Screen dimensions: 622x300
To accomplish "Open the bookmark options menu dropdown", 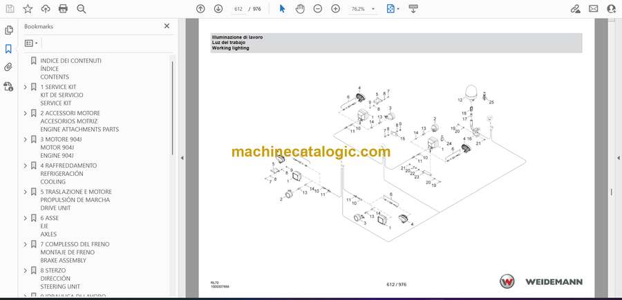I will pyautogui.click(x=31, y=43).
